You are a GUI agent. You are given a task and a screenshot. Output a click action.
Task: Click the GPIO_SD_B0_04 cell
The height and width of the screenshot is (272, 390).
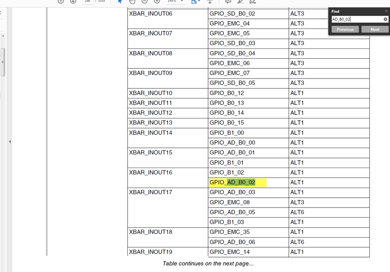pyautogui.click(x=248, y=54)
